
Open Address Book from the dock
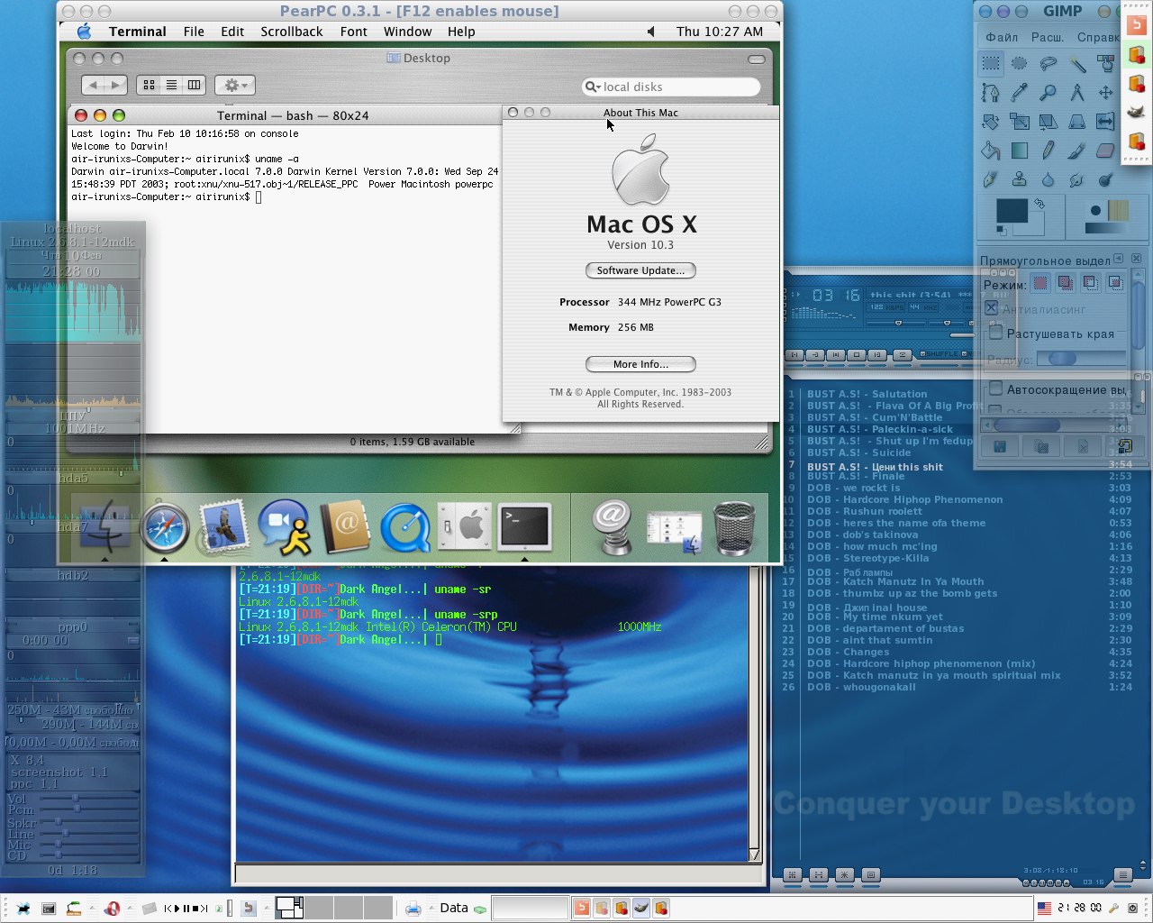point(345,527)
